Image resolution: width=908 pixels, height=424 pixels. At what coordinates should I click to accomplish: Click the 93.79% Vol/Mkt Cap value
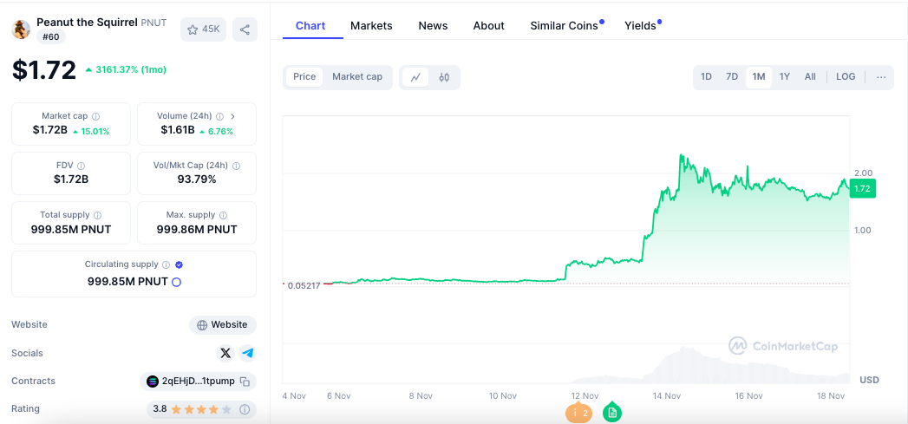[197, 179]
